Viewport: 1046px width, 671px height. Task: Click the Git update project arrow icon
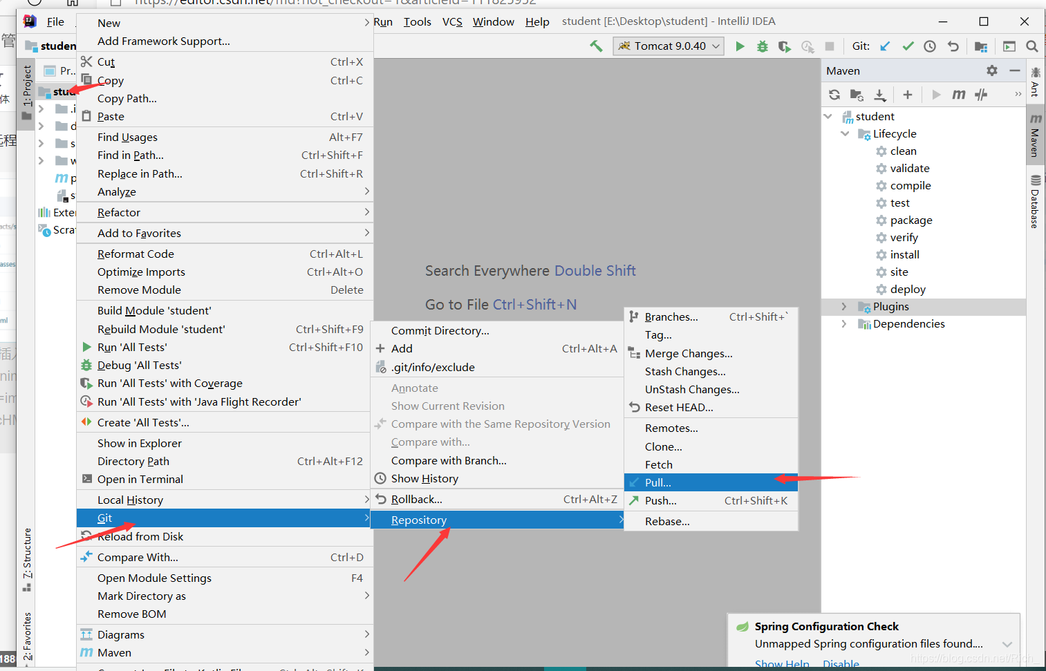[885, 46]
